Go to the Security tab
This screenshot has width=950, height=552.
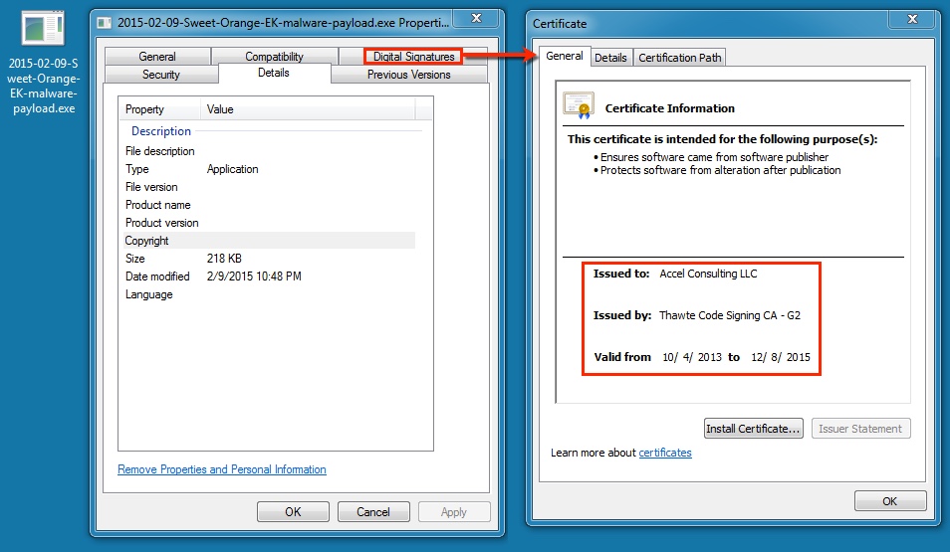click(x=161, y=75)
